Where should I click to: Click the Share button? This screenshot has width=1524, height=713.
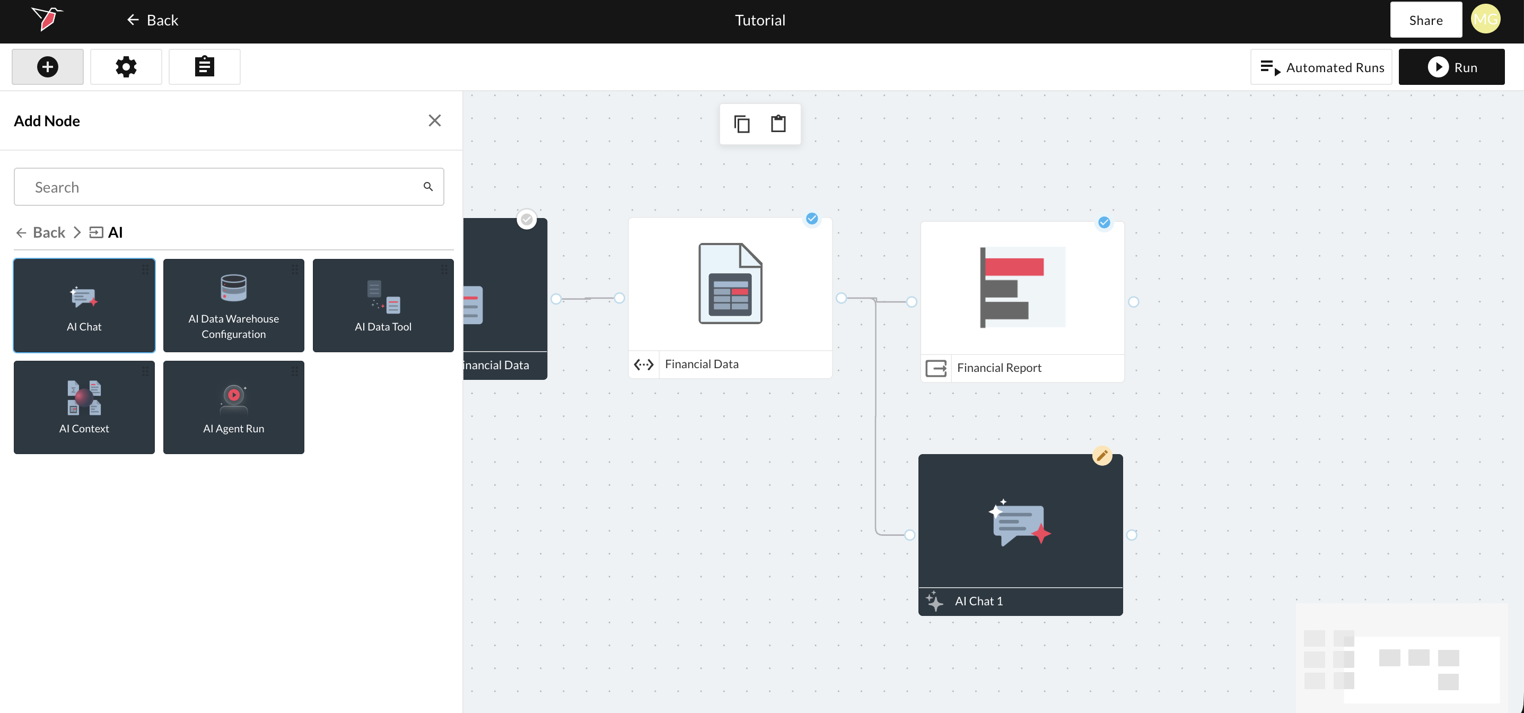click(1425, 20)
